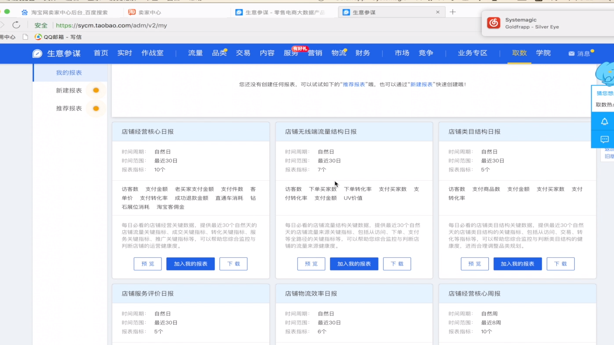614x345 pixels.
Task: Select 我的报表 in left sidebar
Action: [70, 72]
